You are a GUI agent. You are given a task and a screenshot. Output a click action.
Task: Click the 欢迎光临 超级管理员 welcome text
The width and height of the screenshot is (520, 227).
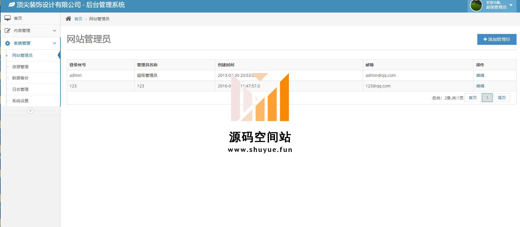[496, 5]
